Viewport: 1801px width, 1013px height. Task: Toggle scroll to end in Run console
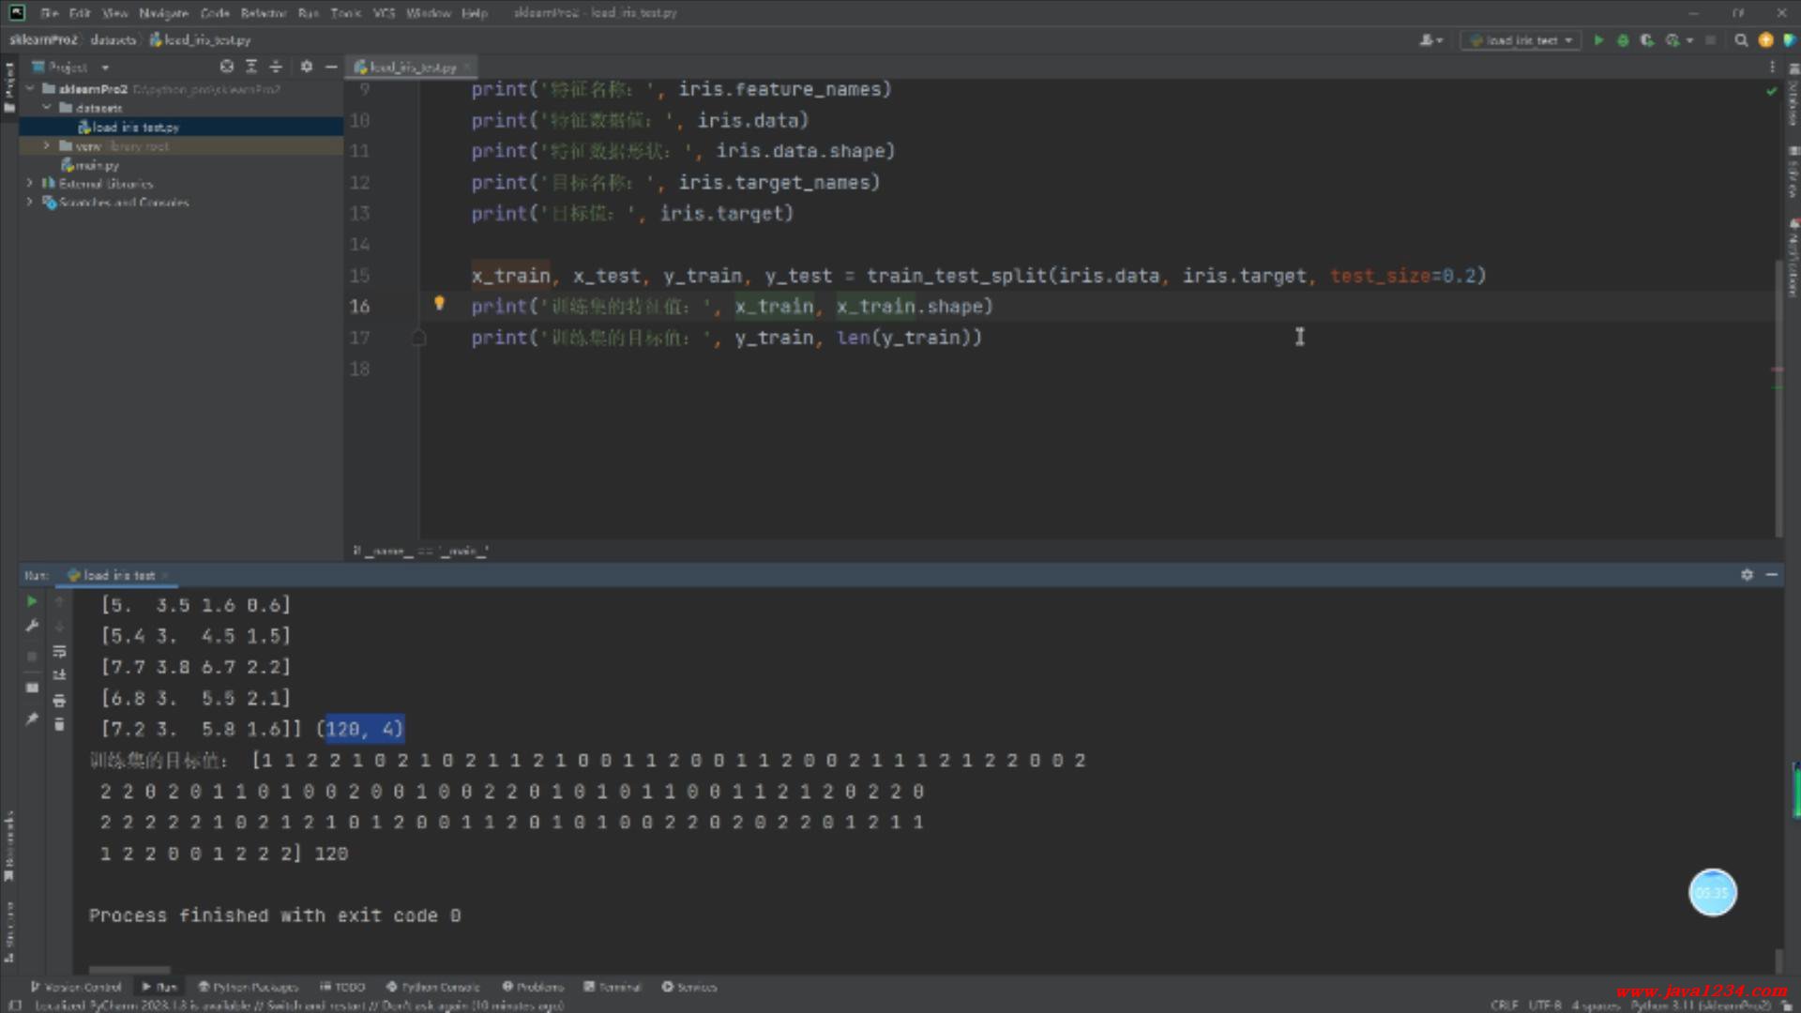click(59, 675)
